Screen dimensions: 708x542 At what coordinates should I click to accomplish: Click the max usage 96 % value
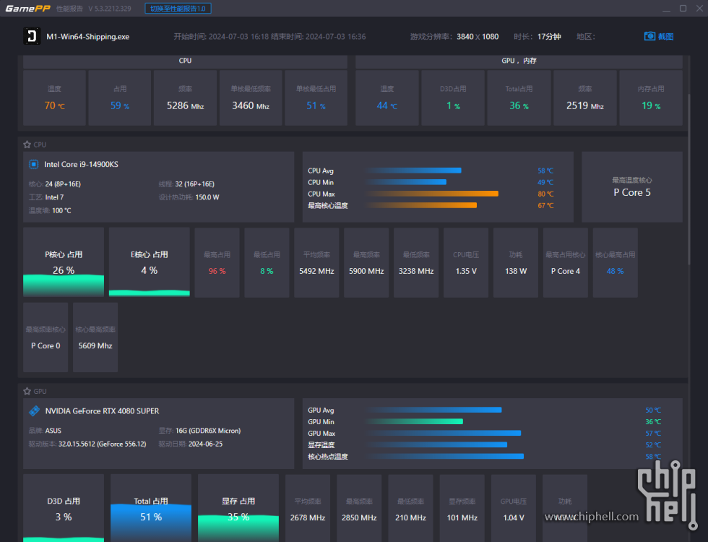(x=217, y=271)
